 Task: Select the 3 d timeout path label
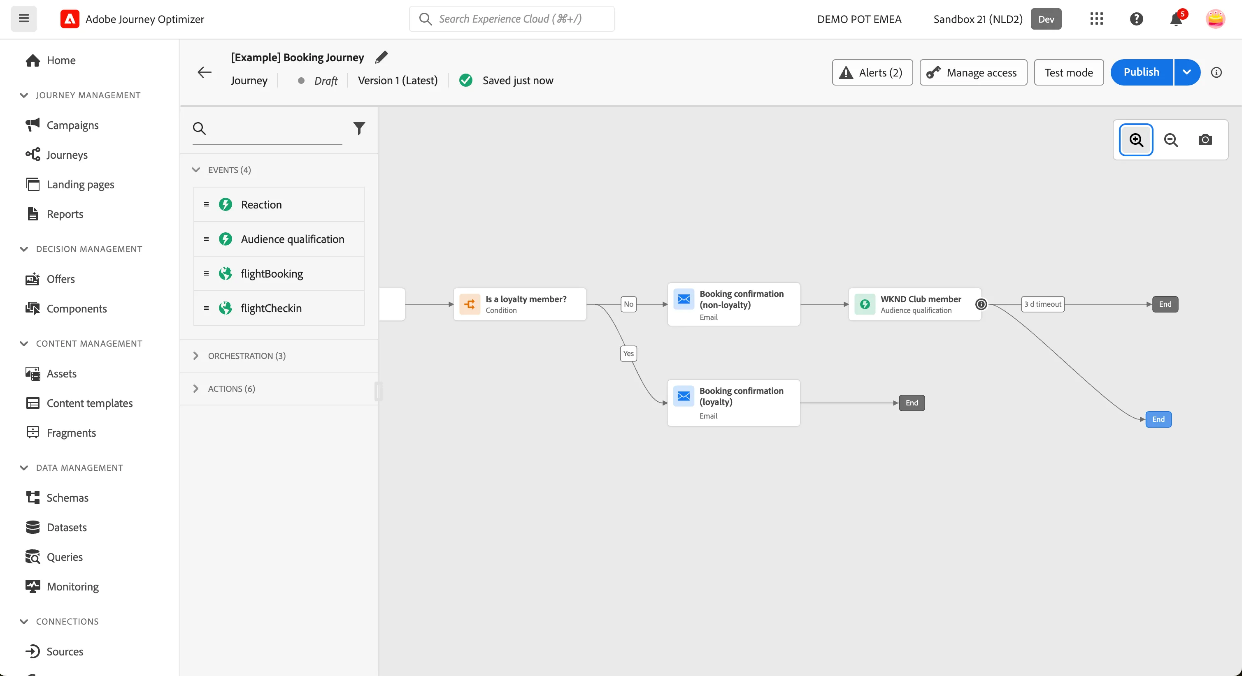tap(1042, 304)
